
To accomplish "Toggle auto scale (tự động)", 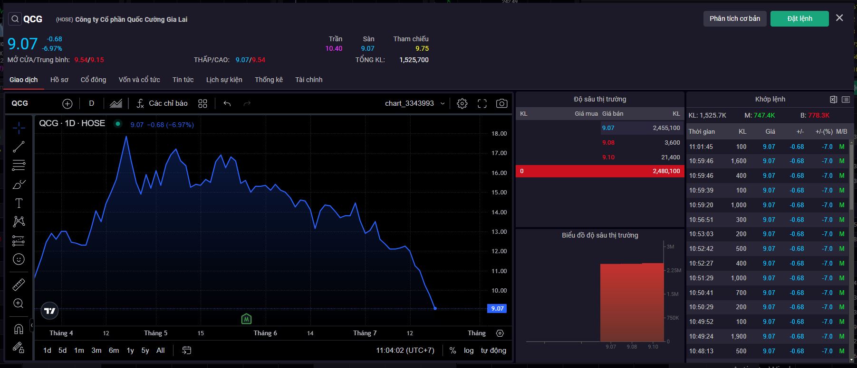I will (x=493, y=350).
